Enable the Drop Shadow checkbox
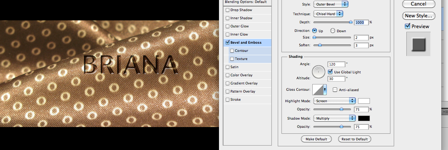 coord(228,10)
